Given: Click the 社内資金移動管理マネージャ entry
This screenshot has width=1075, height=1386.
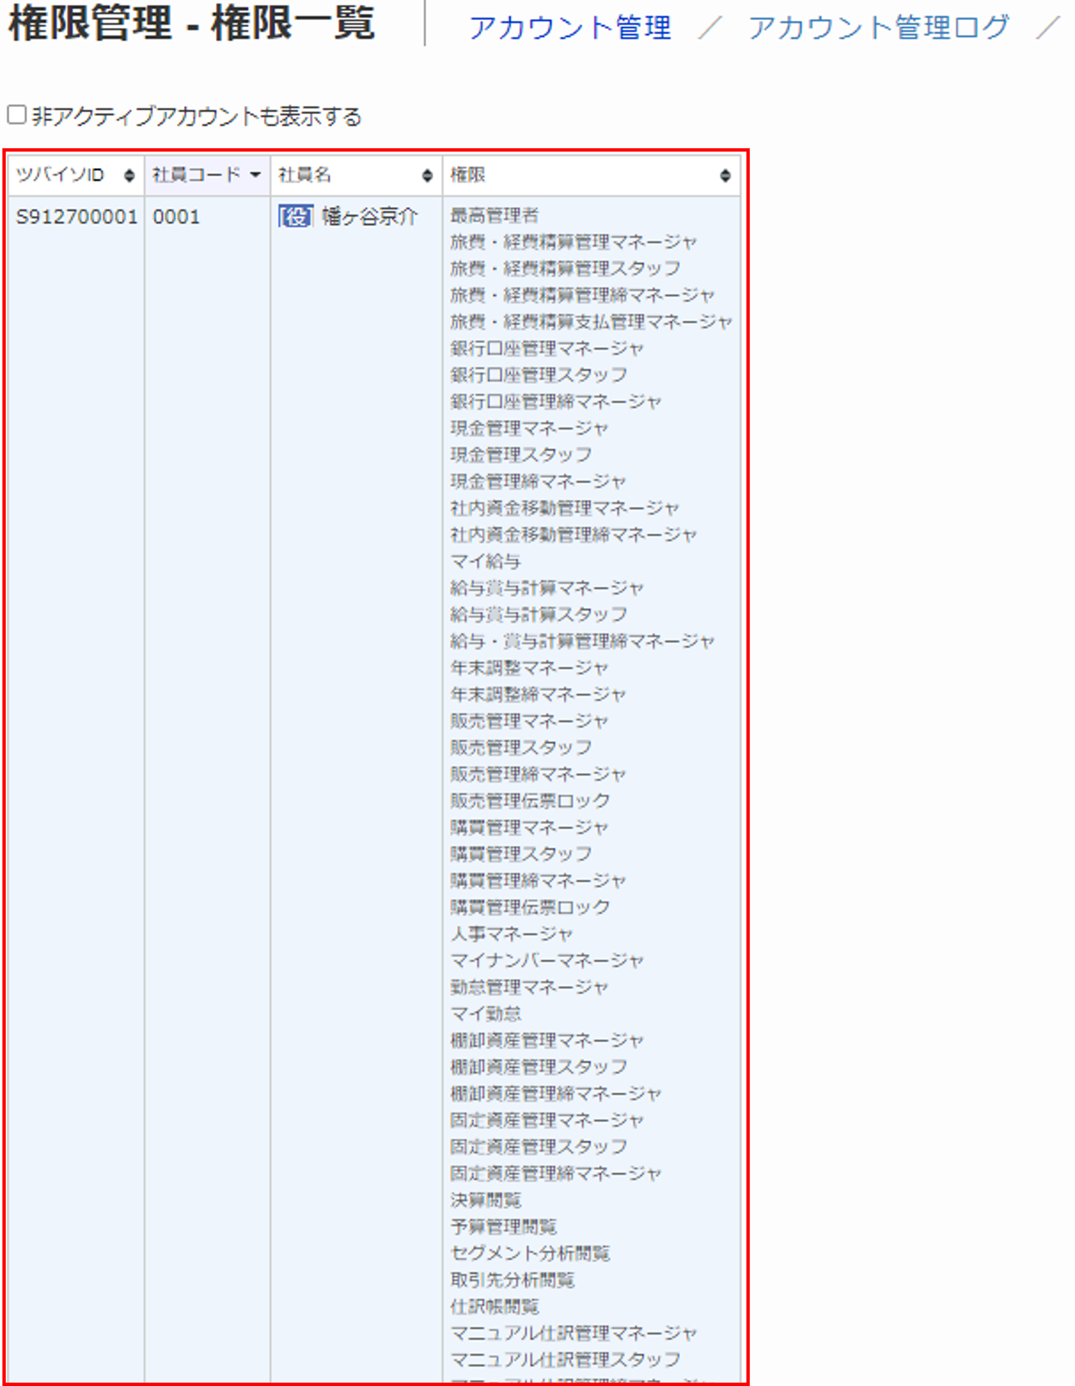Looking at the screenshot, I should [x=564, y=509].
